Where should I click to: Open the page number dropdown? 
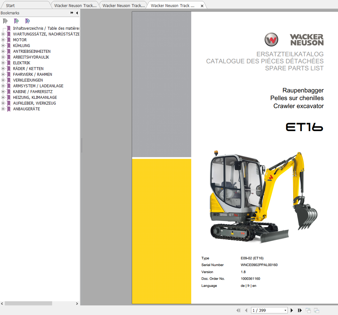click(x=286, y=310)
